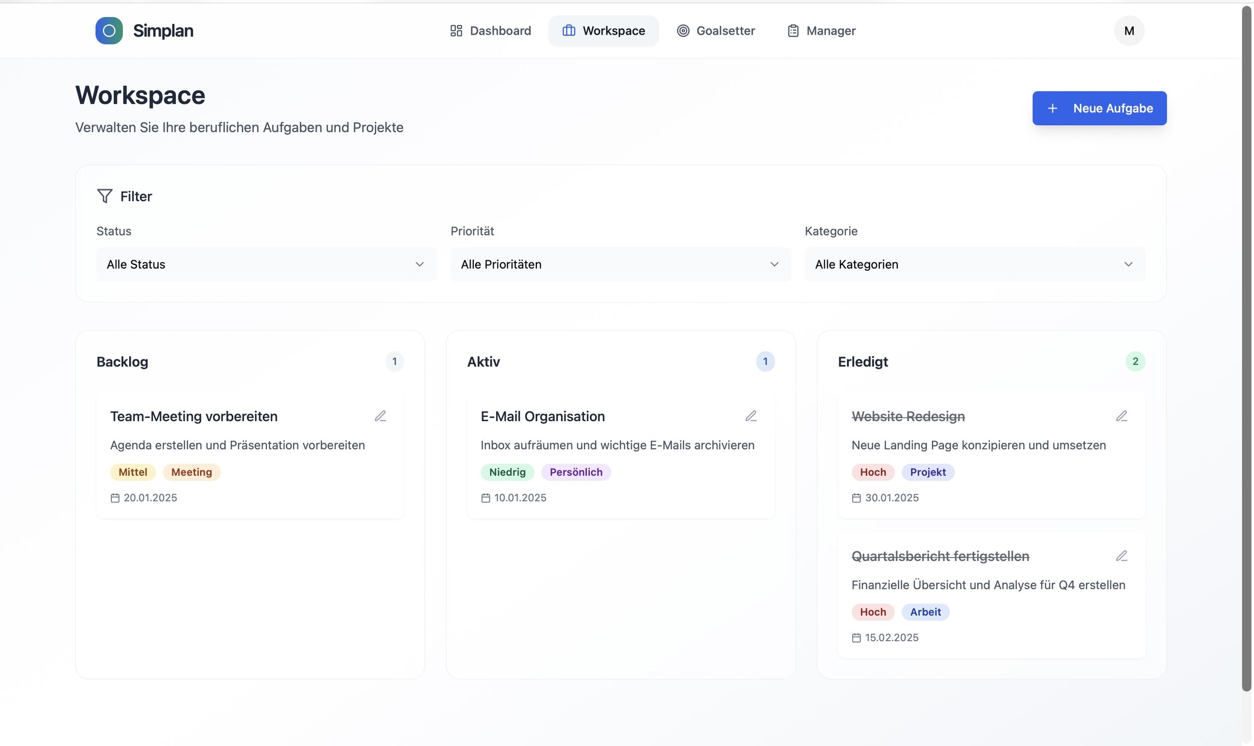Screen dimensions: 1254x746
Task: Click the Dashboard grid icon
Action: click(x=456, y=30)
